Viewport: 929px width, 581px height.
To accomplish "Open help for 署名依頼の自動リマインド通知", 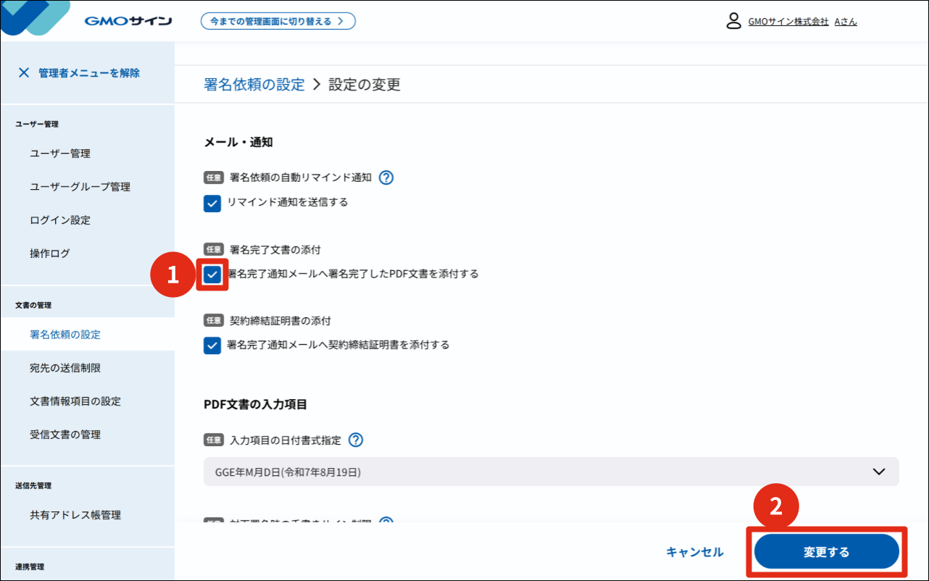I will [386, 177].
